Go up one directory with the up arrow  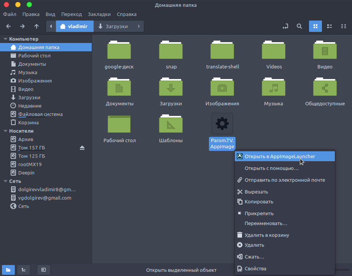coord(36,26)
